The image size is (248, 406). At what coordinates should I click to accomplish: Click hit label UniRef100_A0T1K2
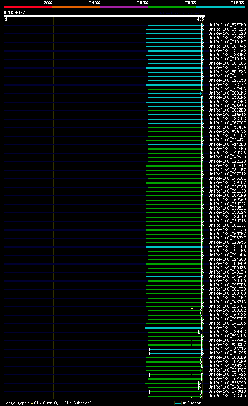tap(227, 298)
